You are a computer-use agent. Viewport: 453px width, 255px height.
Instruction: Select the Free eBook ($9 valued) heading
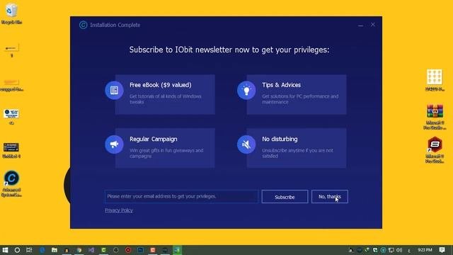[x=161, y=85]
